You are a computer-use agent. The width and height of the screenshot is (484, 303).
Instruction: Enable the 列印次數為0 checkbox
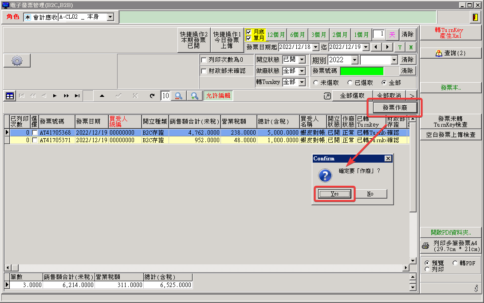click(x=204, y=60)
